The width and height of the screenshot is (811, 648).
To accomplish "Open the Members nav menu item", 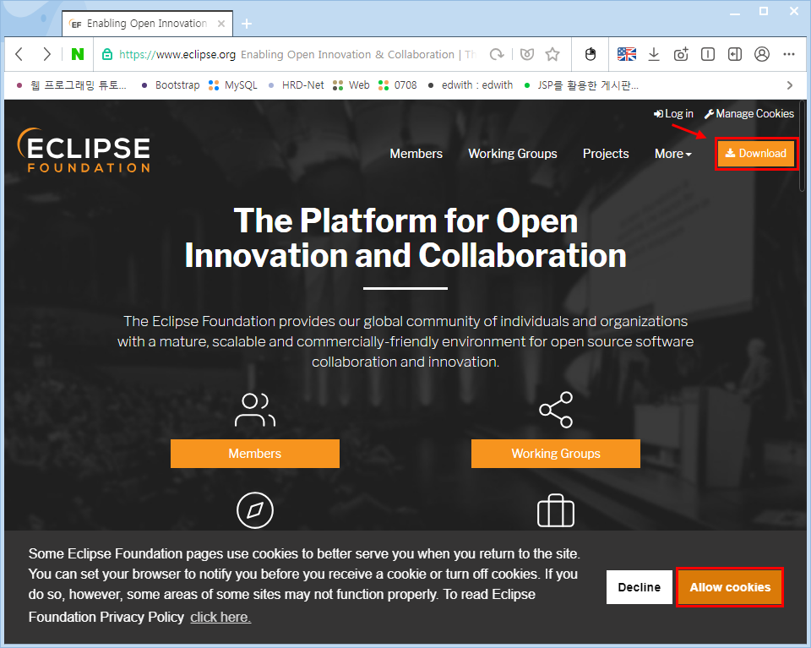I will [x=416, y=154].
